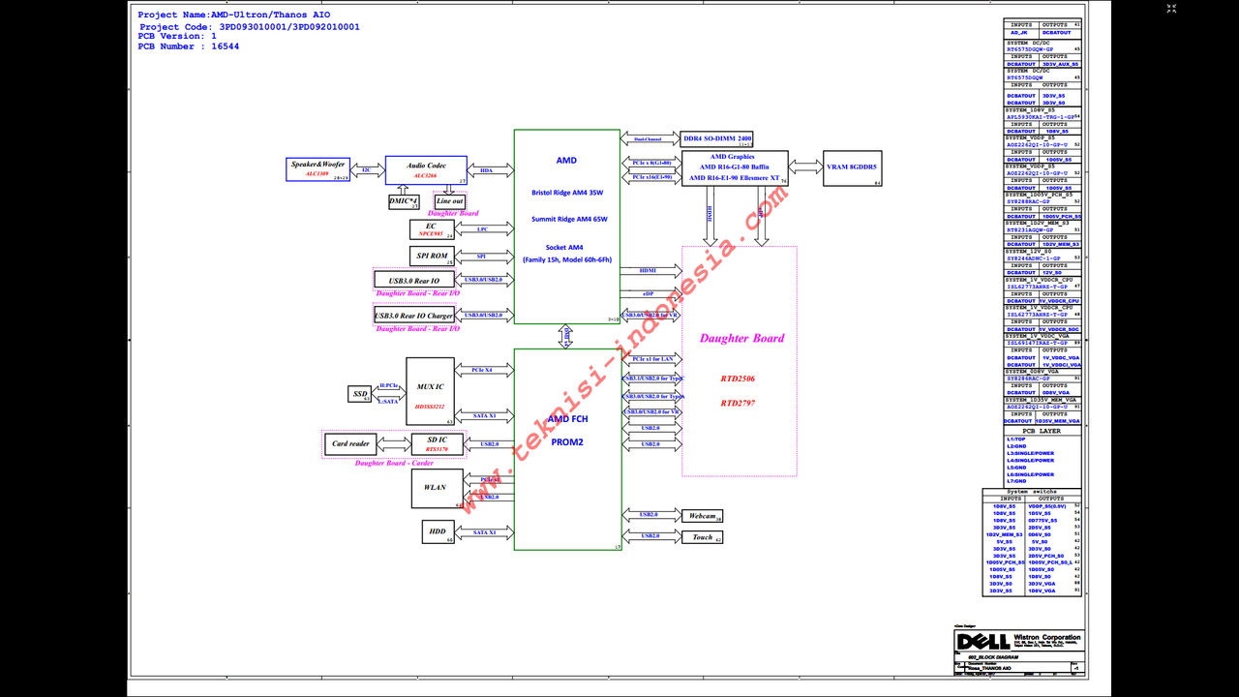Click the Project Code line
1239x697 pixels.
(249, 26)
